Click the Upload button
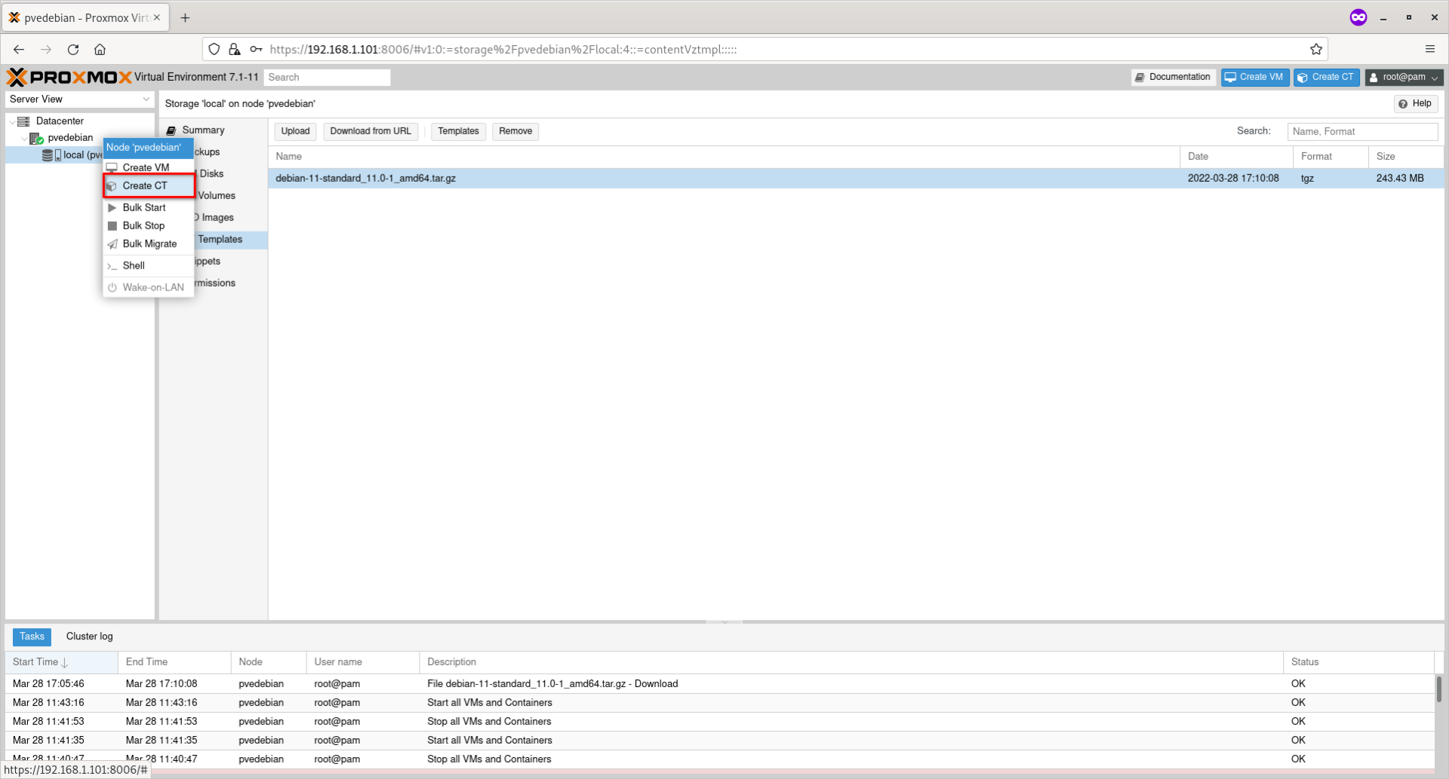The image size is (1449, 779). [x=295, y=131]
